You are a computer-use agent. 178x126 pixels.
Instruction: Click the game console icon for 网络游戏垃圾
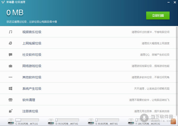10,66
